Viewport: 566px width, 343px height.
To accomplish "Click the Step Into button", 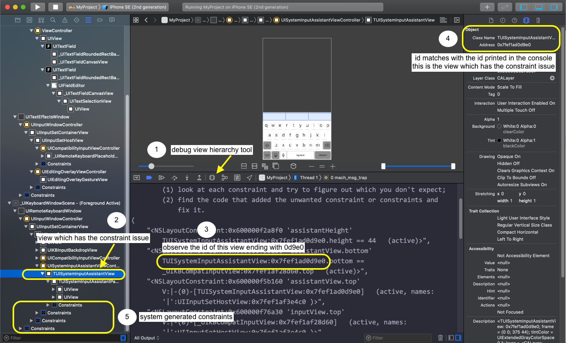I will coord(187,178).
